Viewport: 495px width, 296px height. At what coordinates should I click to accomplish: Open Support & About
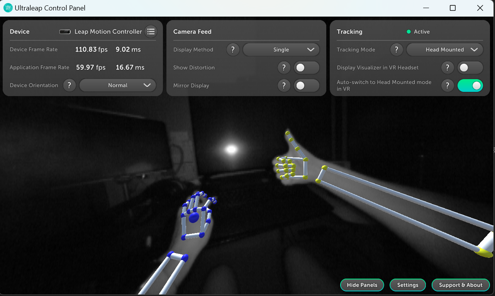tap(461, 285)
